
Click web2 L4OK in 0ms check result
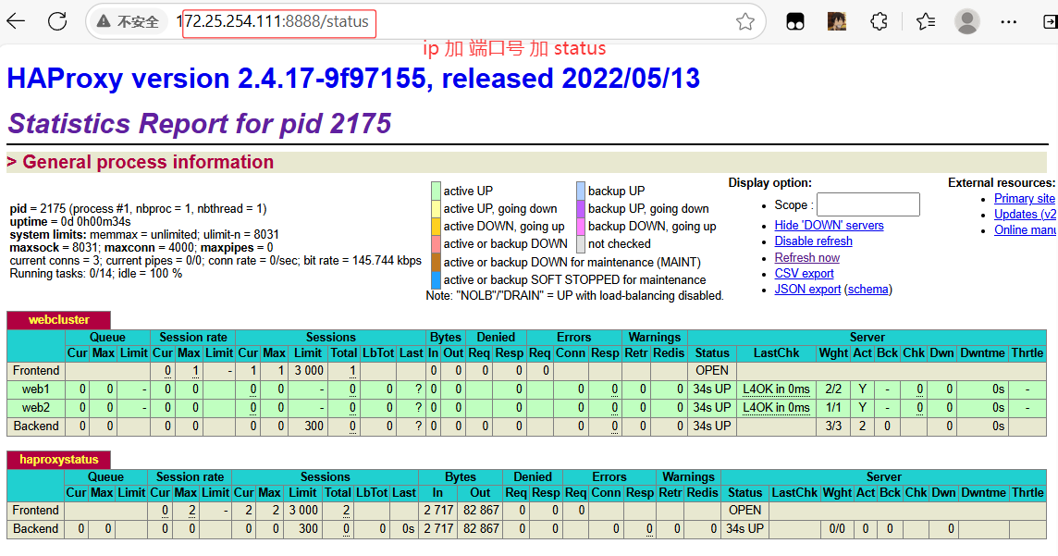tap(776, 408)
